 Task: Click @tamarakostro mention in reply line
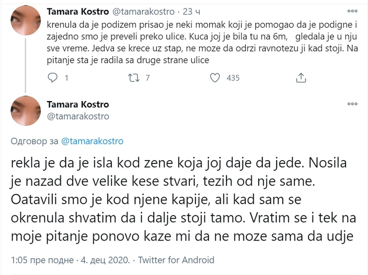point(92,141)
